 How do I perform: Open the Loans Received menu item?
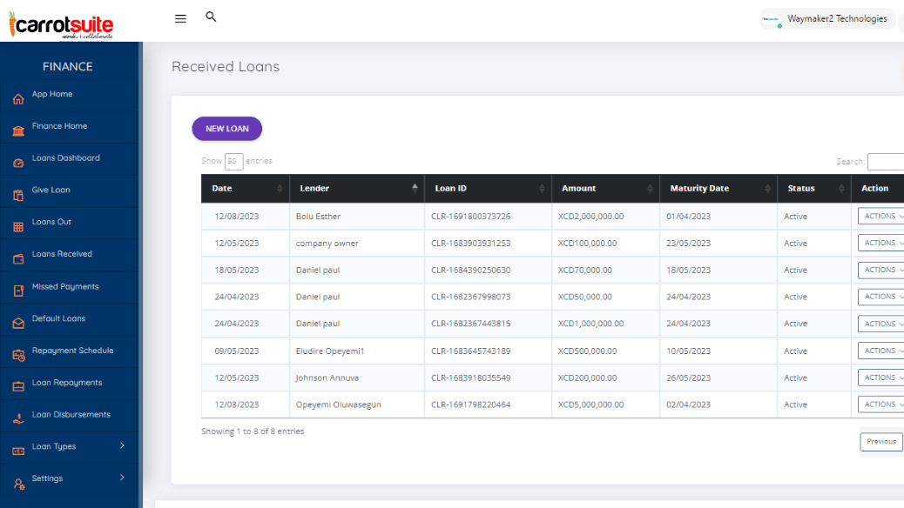click(x=62, y=254)
